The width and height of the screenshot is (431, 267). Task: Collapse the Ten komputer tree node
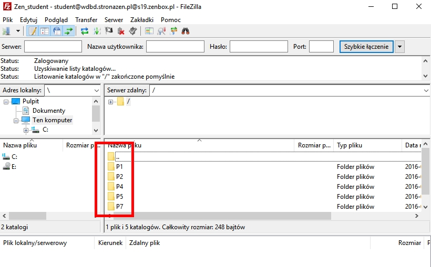pos(16,121)
